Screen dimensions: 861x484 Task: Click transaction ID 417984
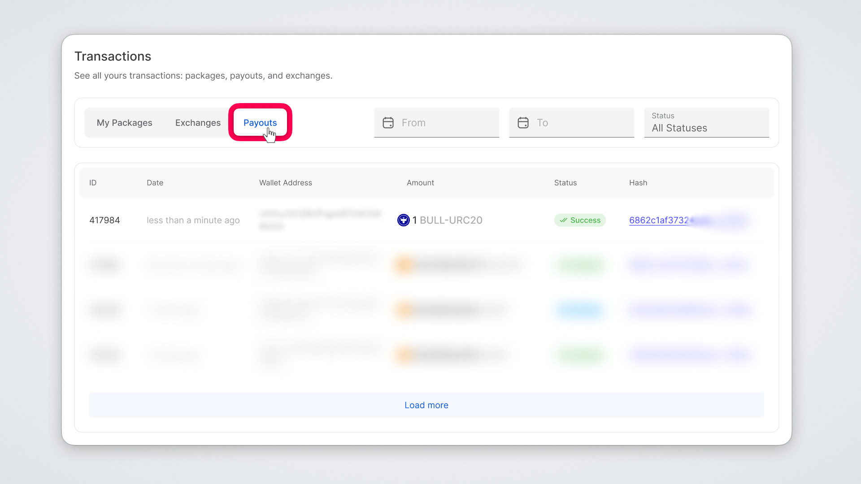pos(104,220)
